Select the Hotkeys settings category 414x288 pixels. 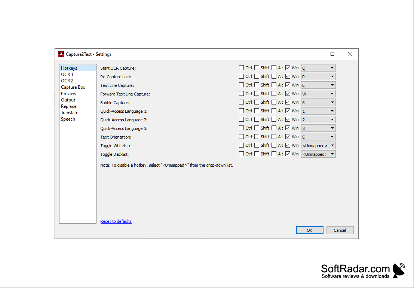tap(77, 68)
